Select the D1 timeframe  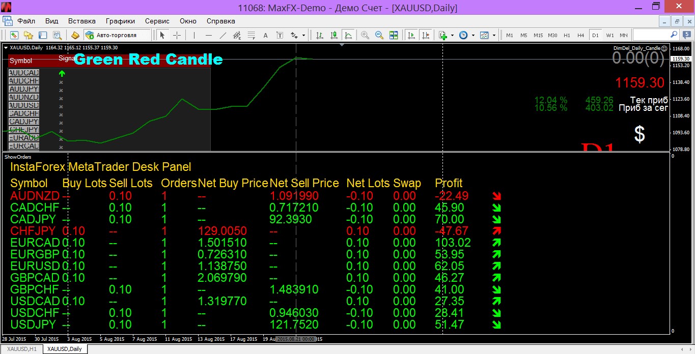595,35
